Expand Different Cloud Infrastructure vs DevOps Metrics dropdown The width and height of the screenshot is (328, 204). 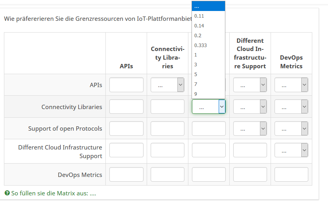(291, 150)
